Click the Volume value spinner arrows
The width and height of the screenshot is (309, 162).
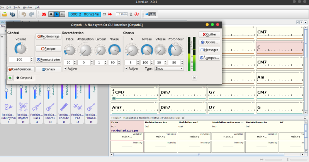pyautogui.click(x=32, y=60)
